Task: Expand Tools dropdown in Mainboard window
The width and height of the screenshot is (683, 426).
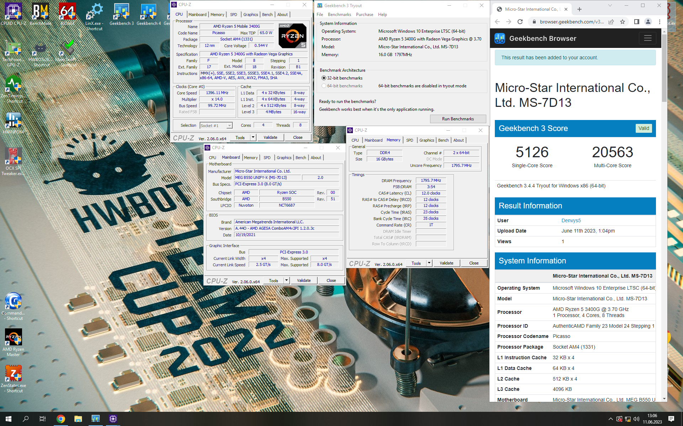Action: click(x=287, y=280)
